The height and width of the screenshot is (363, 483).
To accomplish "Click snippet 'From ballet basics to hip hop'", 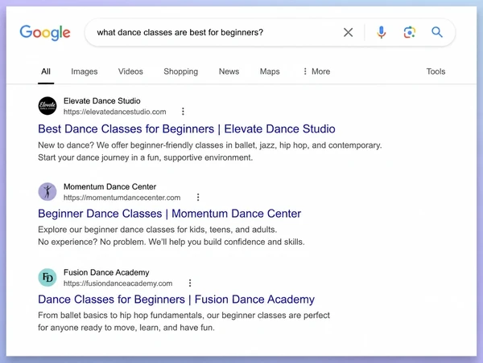I will pyautogui.click(x=184, y=321).
